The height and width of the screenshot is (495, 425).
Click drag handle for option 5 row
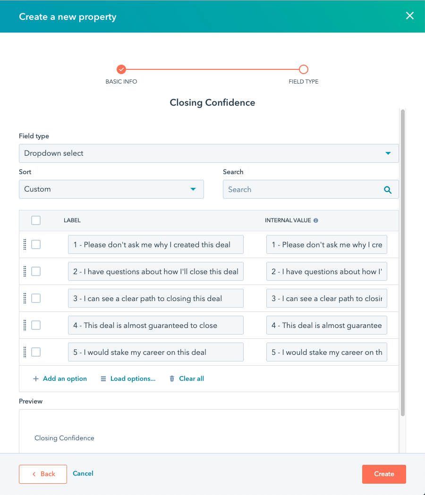point(25,352)
